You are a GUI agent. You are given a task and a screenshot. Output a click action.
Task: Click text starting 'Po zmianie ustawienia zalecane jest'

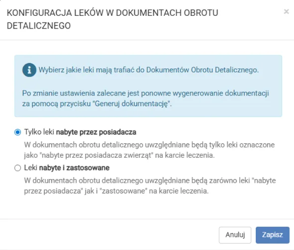coord(145,98)
